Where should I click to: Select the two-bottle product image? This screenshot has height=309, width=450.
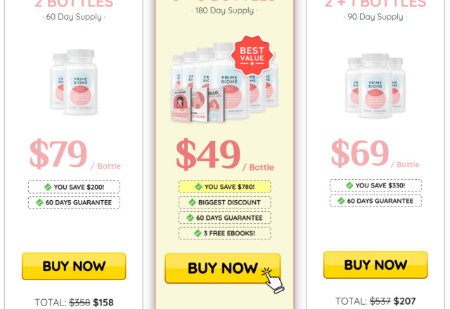[x=75, y=82]
